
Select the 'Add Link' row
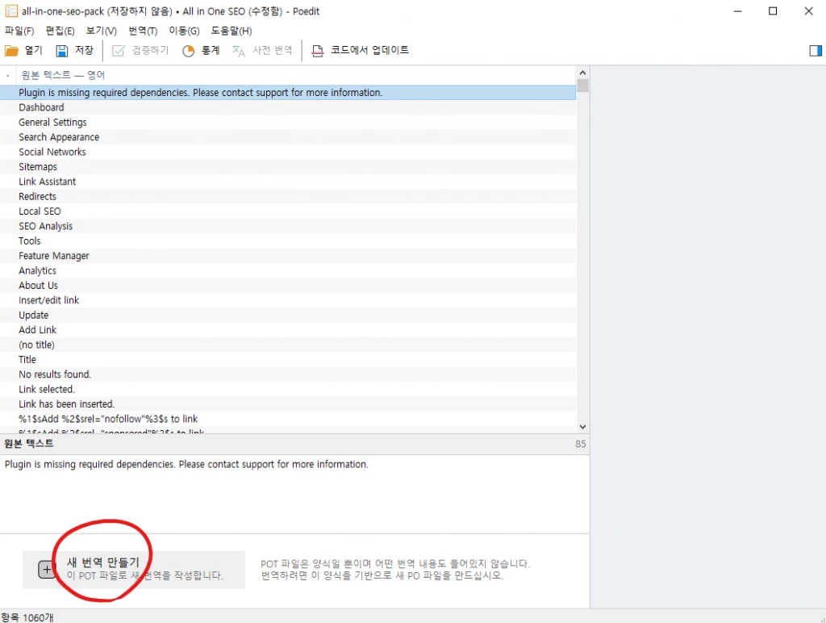pyautogui.click(x=288, y=330)
